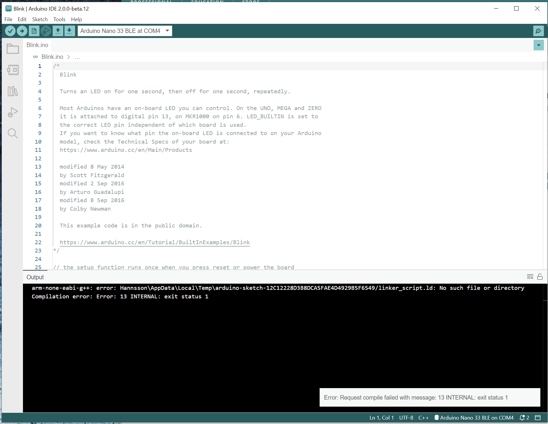Click the 'modified 8 May 2014' line

[92, 167]
